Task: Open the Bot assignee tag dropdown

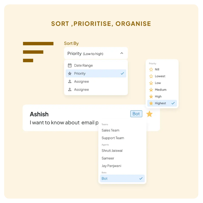Action: 136,114
